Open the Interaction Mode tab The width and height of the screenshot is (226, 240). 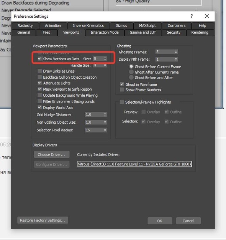(105, 33)
